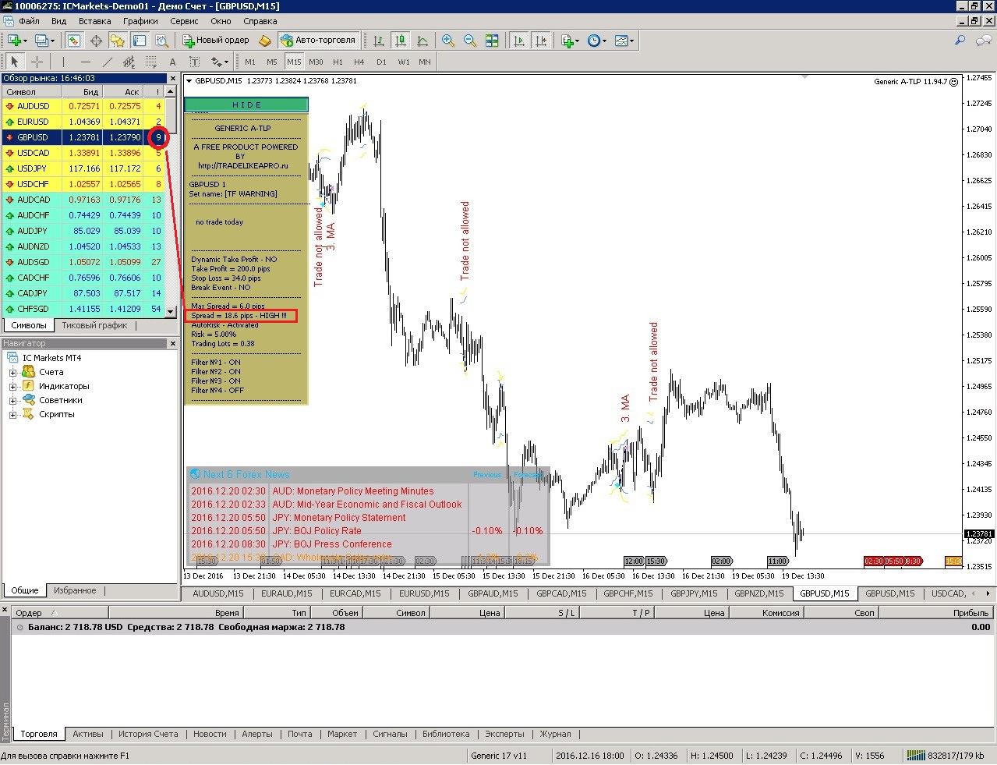Expand the Советники tree node
This screenshot has width=997, height=765.
tap(12, 401)
